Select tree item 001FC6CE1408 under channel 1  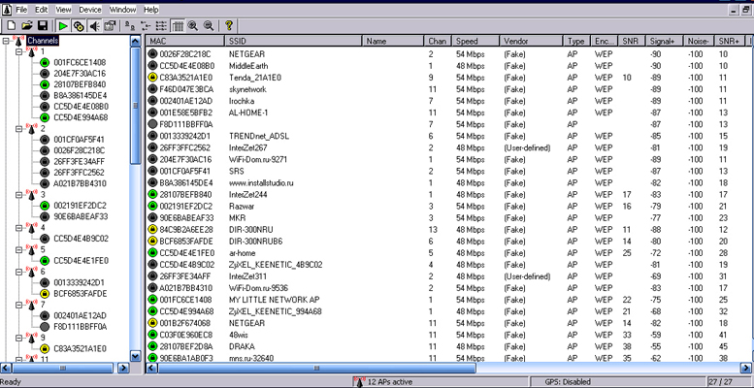(x=80, y=62)
